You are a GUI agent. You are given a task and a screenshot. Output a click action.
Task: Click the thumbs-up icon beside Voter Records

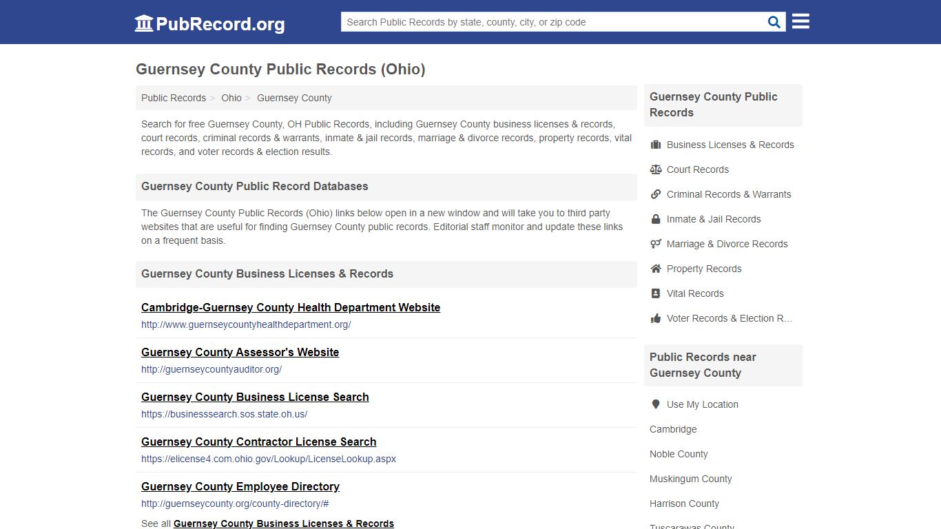click(x=656, y=318)
